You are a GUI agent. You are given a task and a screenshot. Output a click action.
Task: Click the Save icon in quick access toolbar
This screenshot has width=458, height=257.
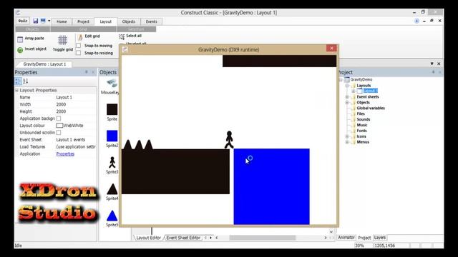36,21
